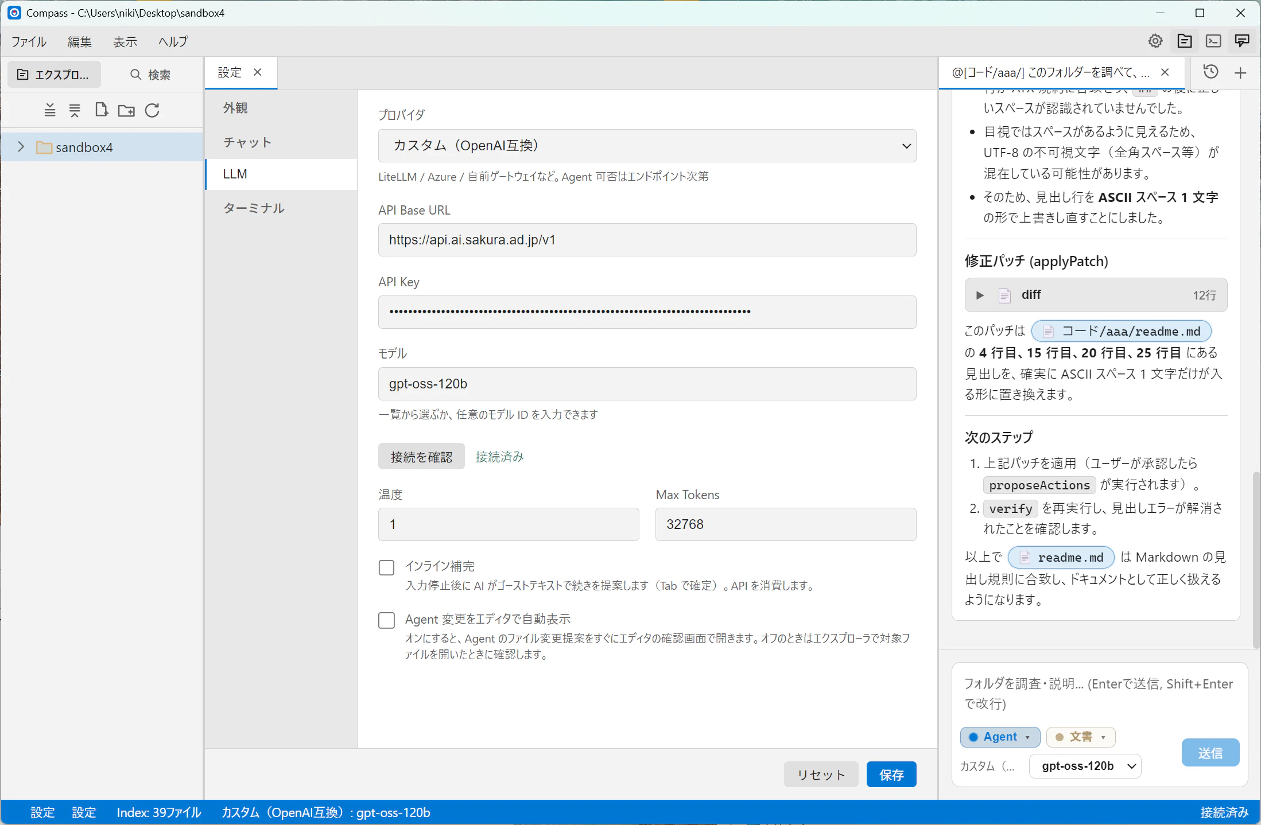1261x825 pixels.
Task: Click the proposeActions code label
Action: pos(1039,485)
